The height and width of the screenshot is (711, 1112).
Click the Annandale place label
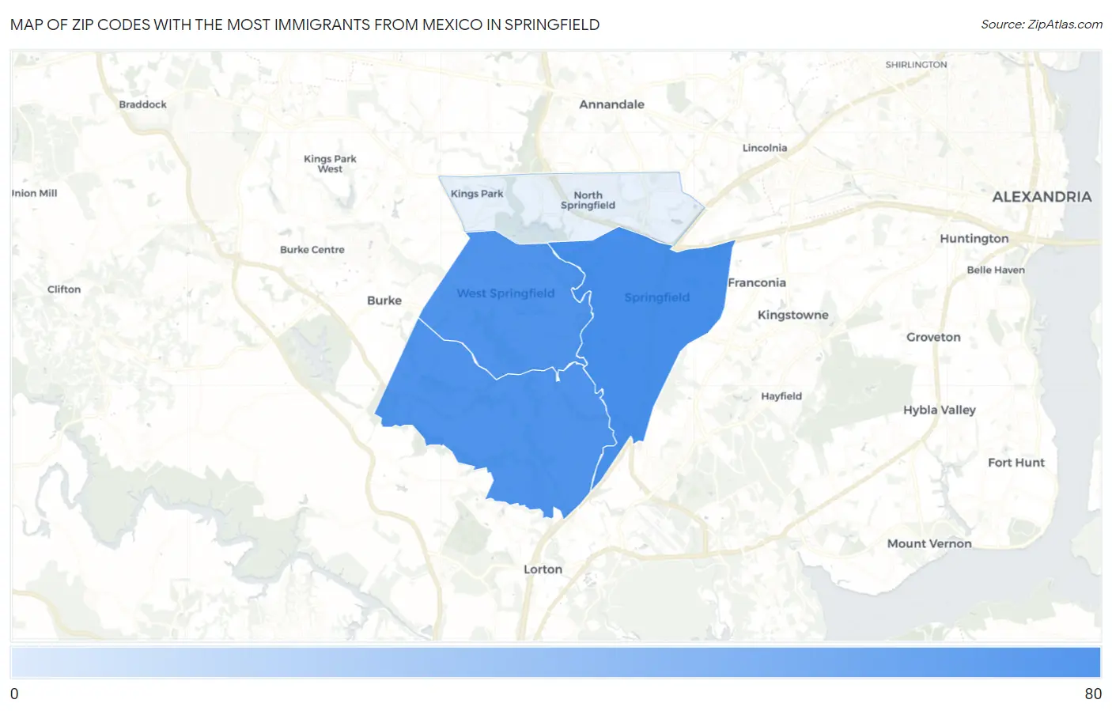point(611,104)
